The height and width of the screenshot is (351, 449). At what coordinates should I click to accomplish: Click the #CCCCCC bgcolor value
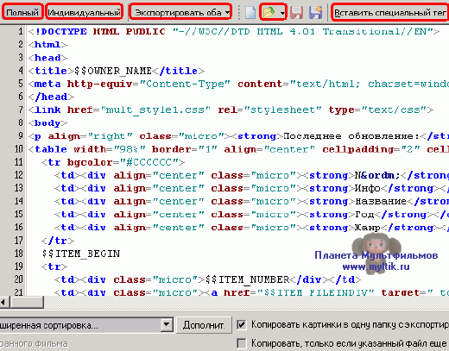tap(149, 162)
